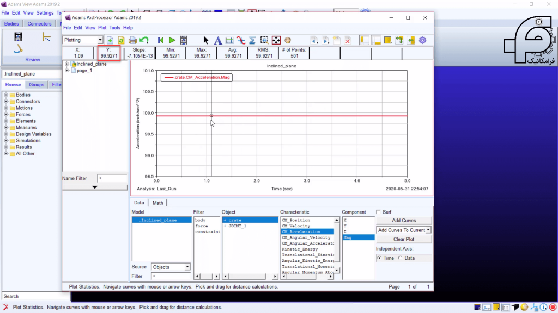The image size is (558, 313).
Task: Click the Clear Plot button
Action: click(x=404, y=239)
